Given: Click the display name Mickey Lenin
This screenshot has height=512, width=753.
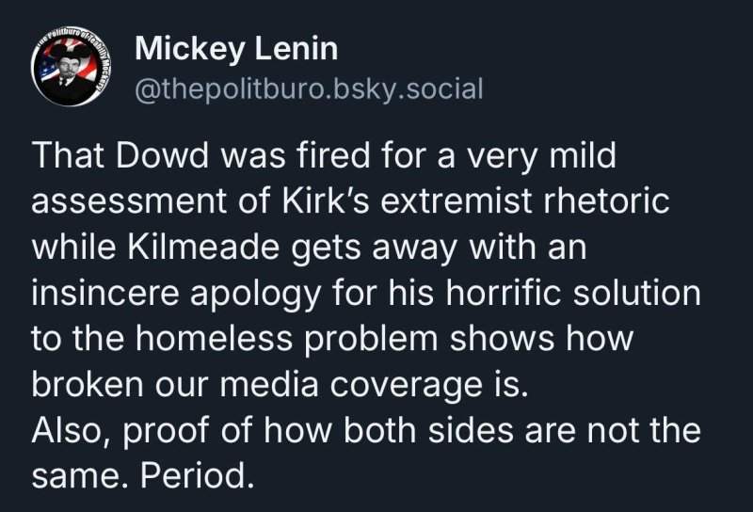Looking at the screenshot, I should 236,49.
